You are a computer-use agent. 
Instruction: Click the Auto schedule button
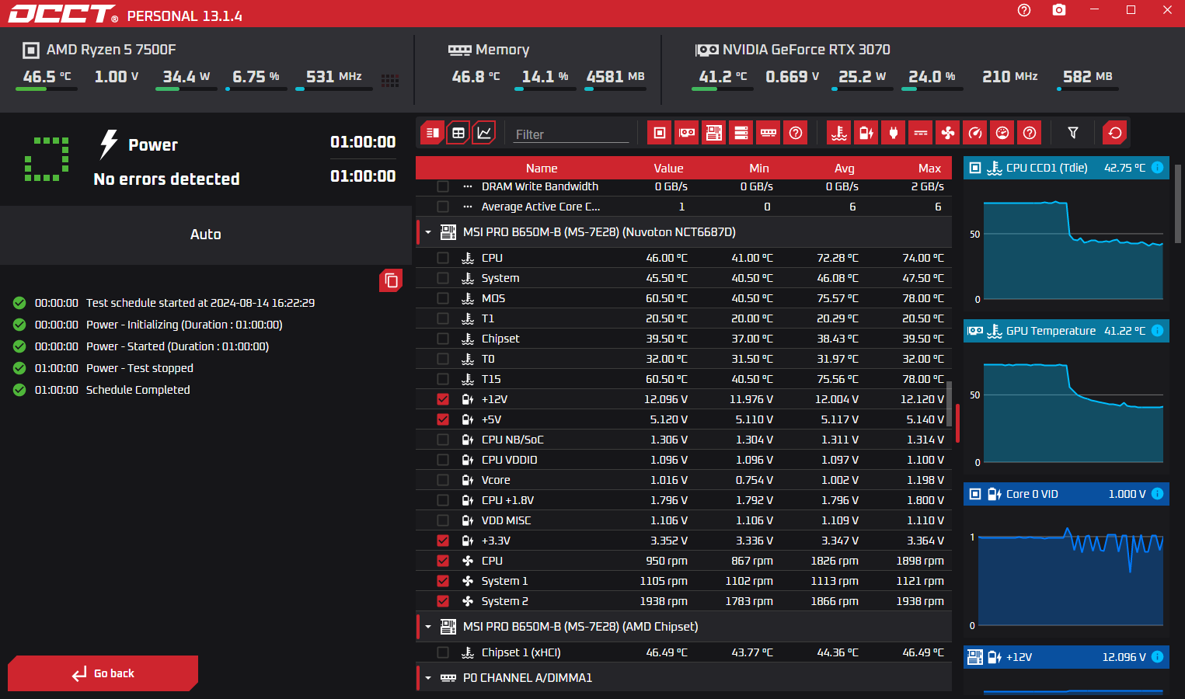(206, 235)
